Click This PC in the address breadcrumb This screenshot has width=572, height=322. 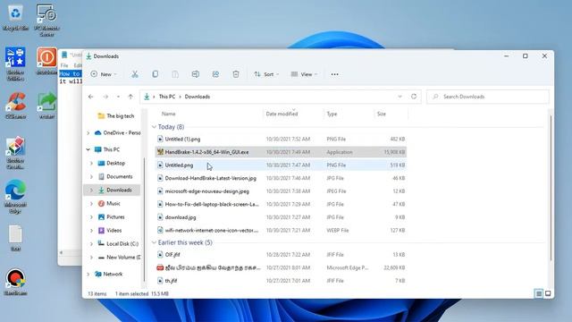[x=167, y=97]
